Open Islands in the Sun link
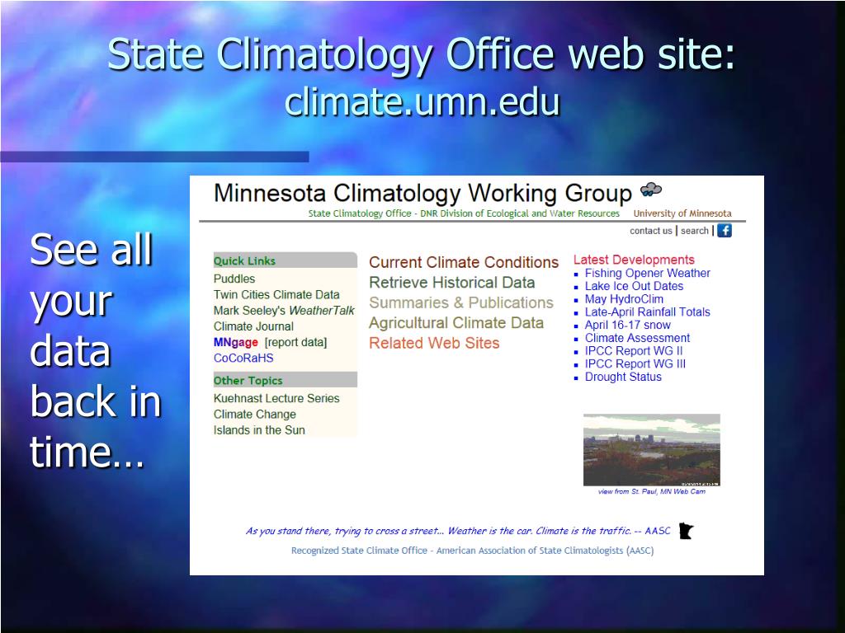Viewport: 845px width, 633px height. coord(259,430)
